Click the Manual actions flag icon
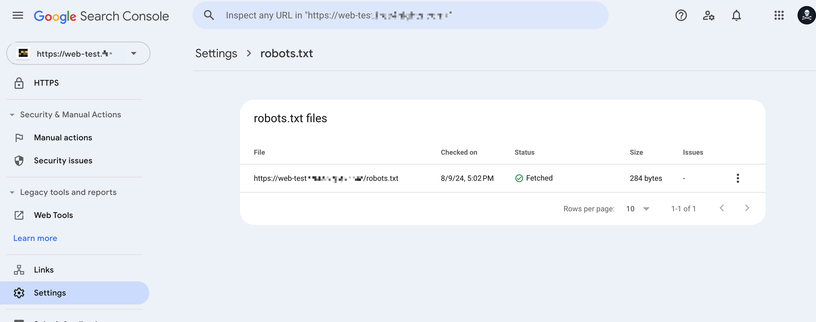816x322 pixels. tap(19, 137)
